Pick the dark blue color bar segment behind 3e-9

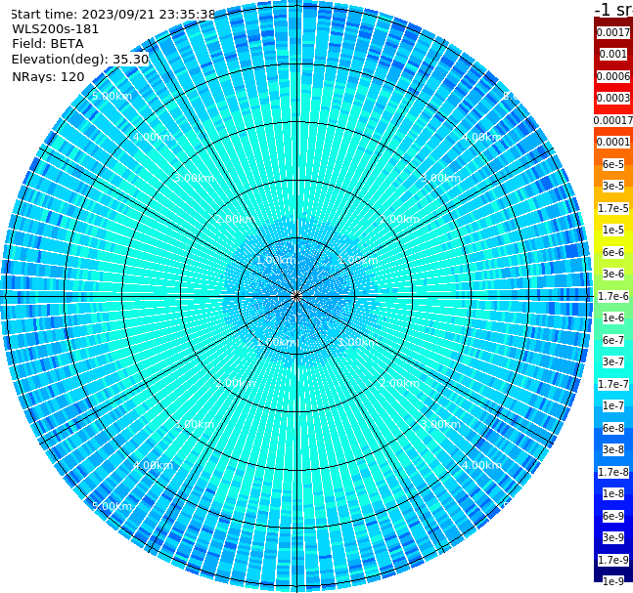click(x=613, y=537)
